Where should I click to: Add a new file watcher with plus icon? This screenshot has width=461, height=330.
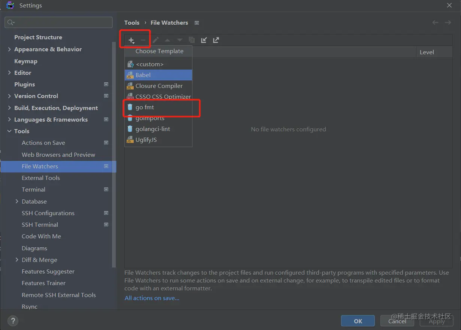click(131, 40)
